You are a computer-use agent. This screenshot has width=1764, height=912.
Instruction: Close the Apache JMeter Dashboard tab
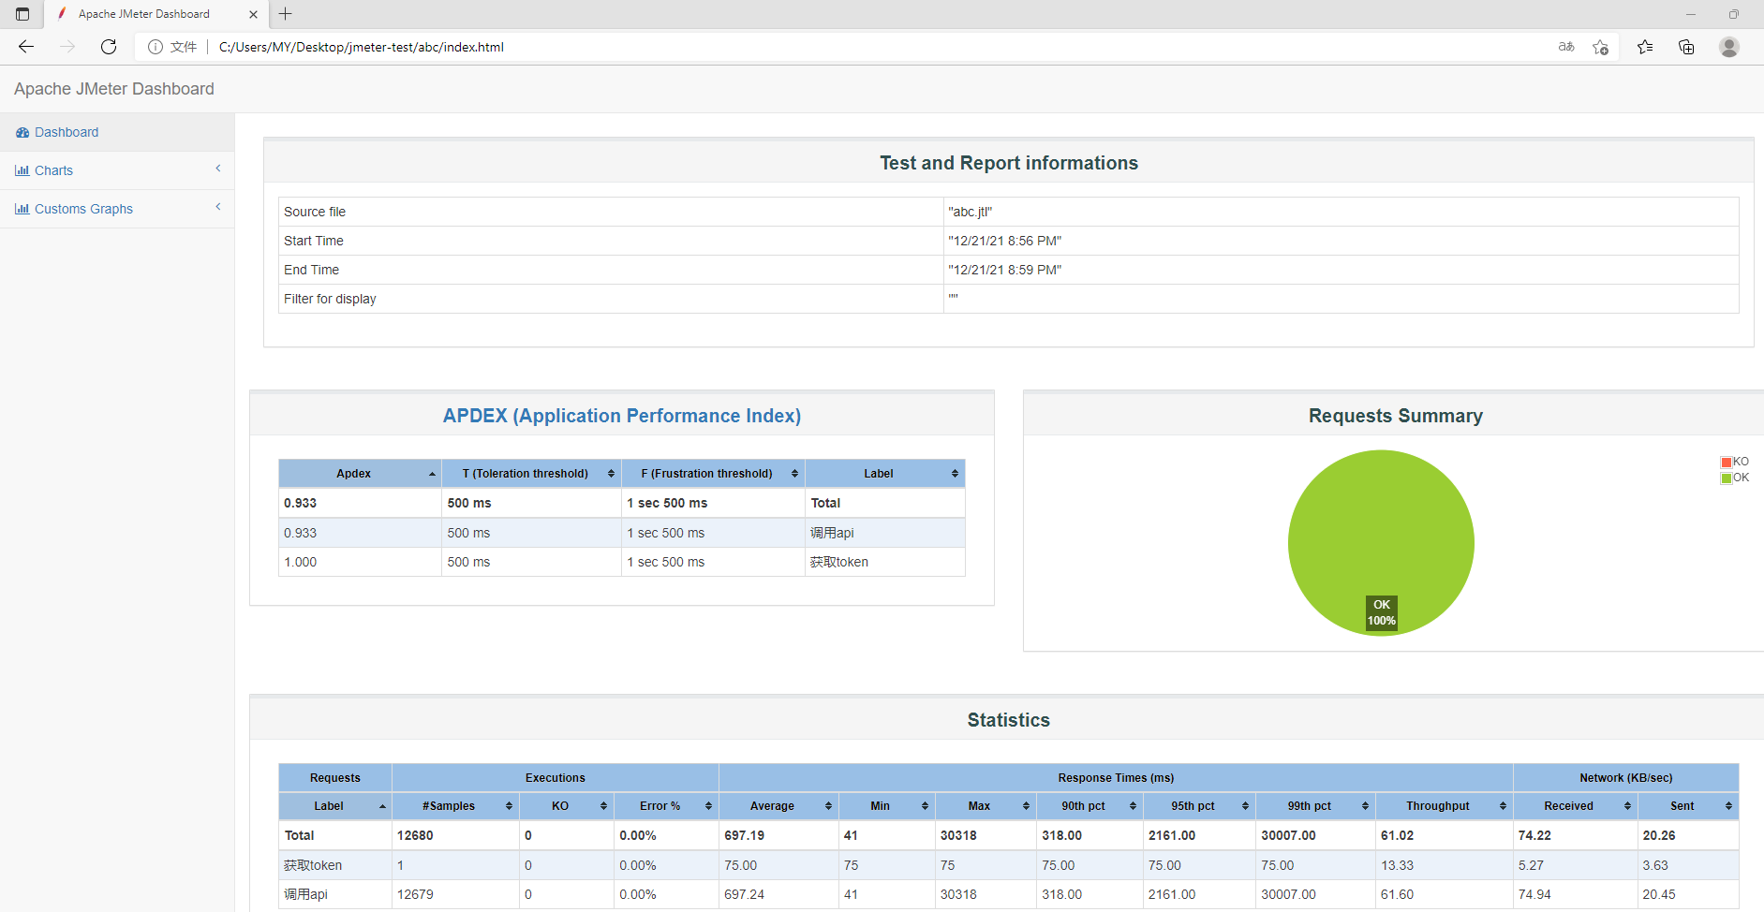(x=253, y=14)
